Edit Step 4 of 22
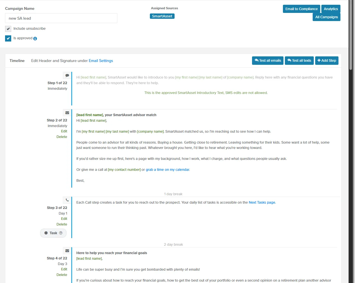This screenshot has width=357, height=283. [64, 269]
